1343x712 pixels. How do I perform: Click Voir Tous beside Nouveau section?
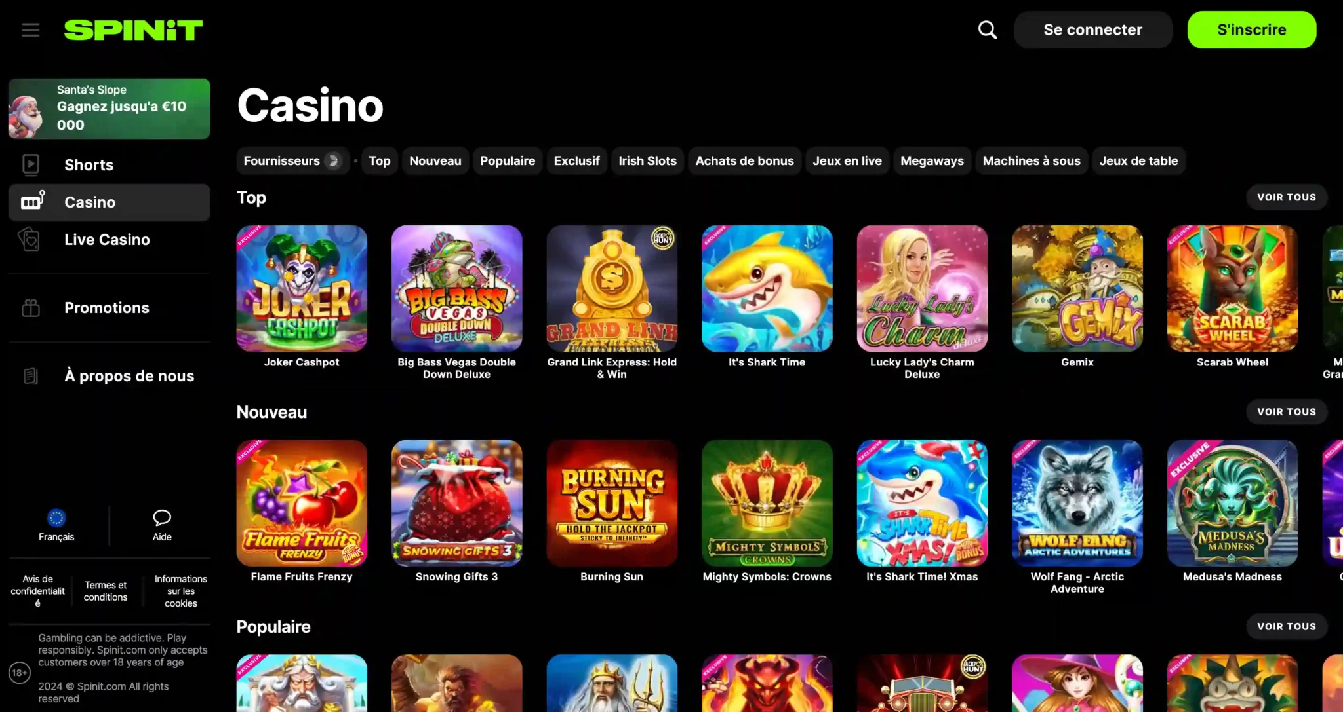click(1287, 412)
